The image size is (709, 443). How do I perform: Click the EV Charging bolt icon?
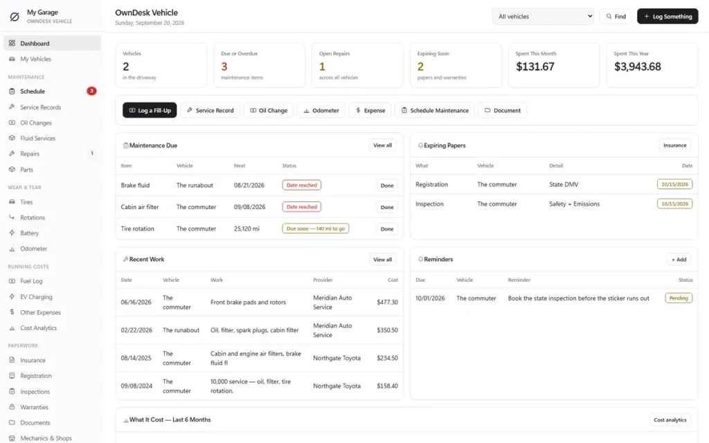click(x=12, y=296)
